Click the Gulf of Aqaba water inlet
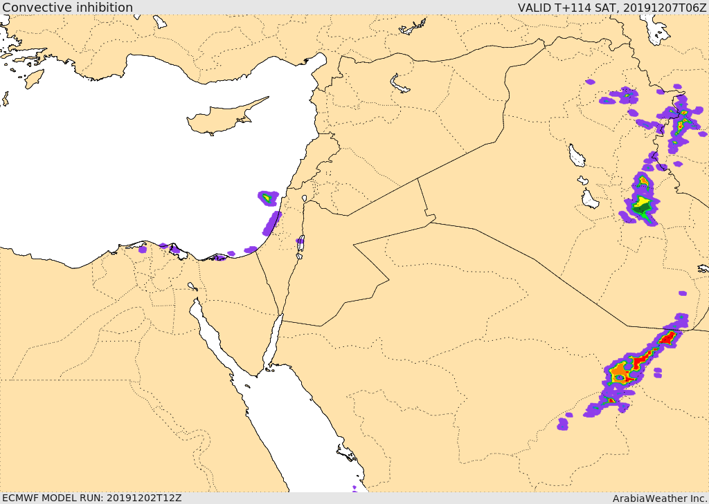Image resolution: width=709 pixels, height=504 pixels. 273,339
